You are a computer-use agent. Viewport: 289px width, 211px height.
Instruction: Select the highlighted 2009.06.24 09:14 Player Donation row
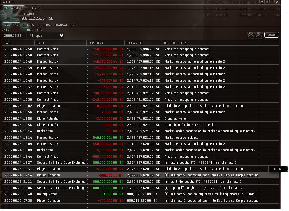tap(141, 175)
